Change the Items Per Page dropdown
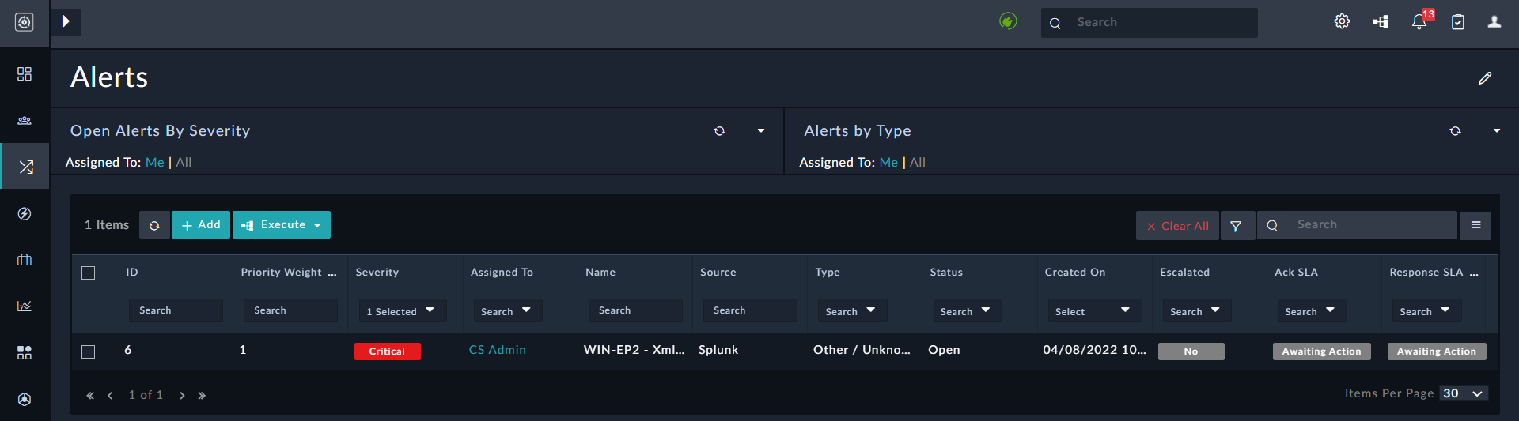Screen dimensions: 1519x421 point(1463,393)
